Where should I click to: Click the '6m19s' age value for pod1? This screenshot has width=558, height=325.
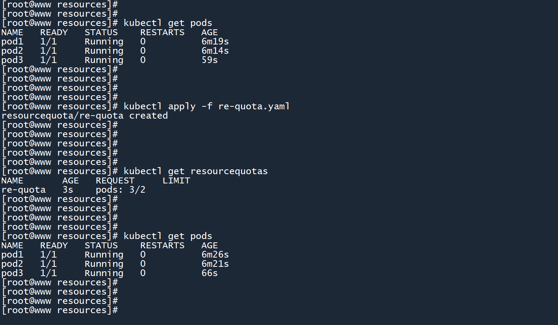pos(215,42)
